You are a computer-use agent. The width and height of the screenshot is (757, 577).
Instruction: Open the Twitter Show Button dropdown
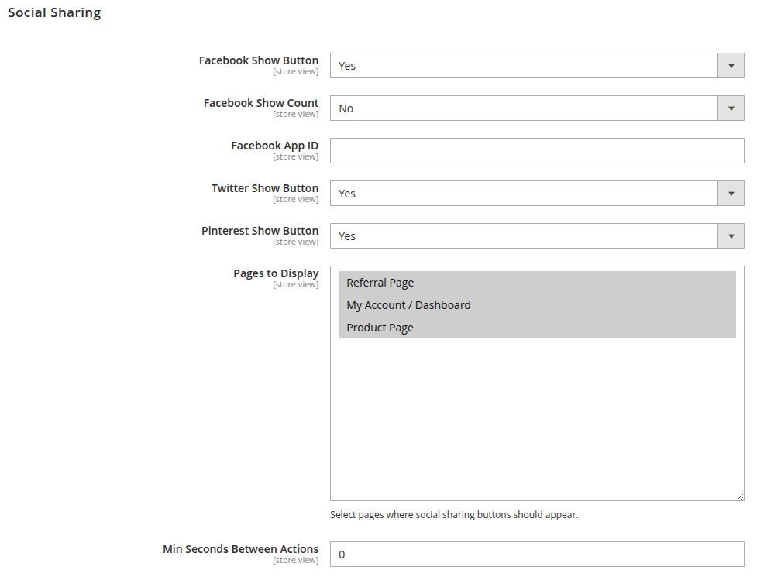pos(537,194)
